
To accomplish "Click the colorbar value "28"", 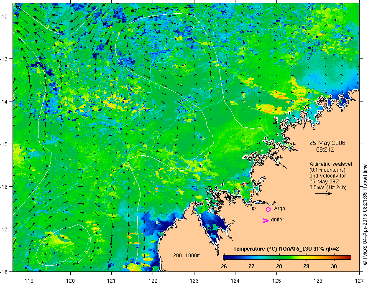I will 279,266.
